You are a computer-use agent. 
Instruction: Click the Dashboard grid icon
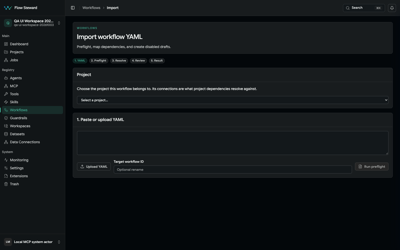[6, 44]
